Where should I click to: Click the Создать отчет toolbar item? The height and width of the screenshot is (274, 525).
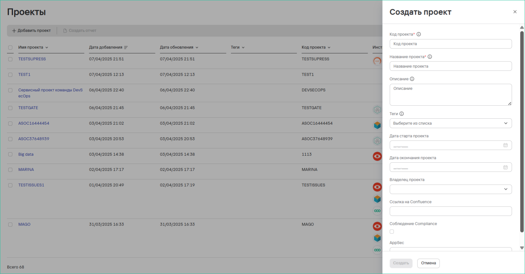click(80, 30)
